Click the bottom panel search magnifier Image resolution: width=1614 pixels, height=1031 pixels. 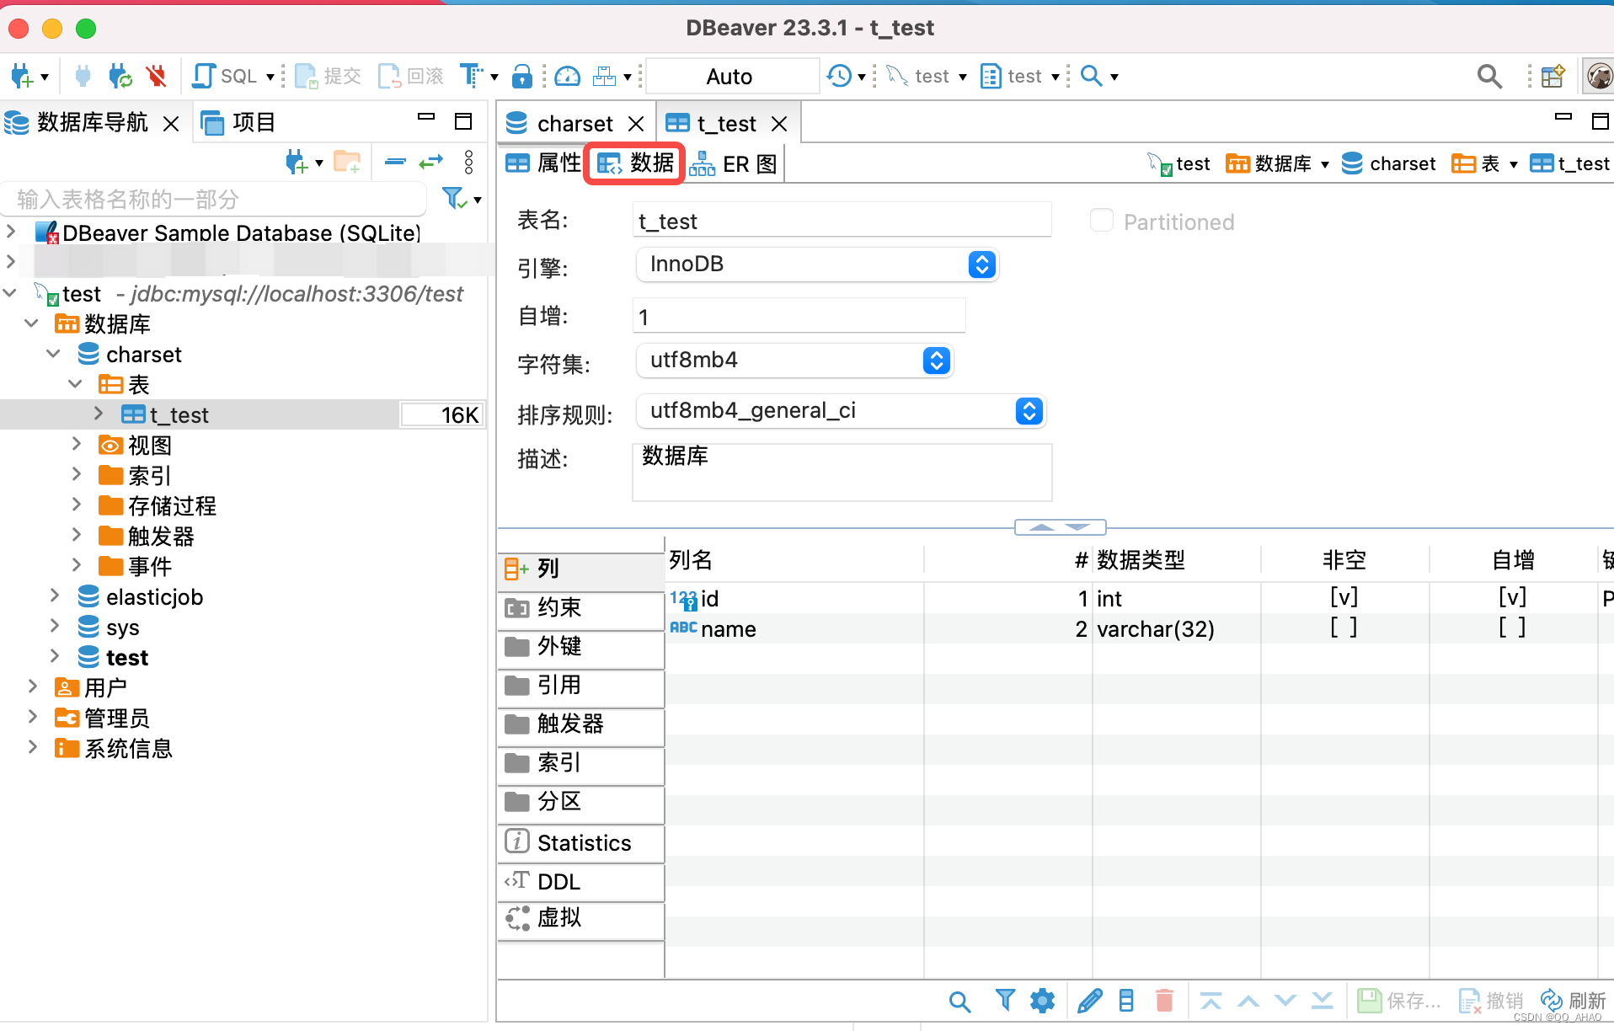pos(959,1001)
